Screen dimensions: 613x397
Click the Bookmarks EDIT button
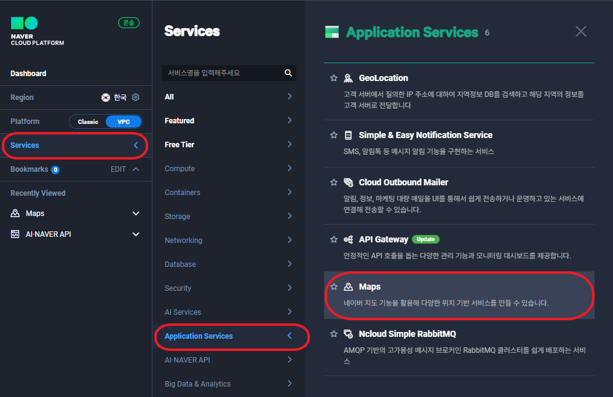[118, 169]
